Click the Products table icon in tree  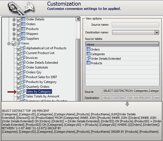(x=23, y=29)
